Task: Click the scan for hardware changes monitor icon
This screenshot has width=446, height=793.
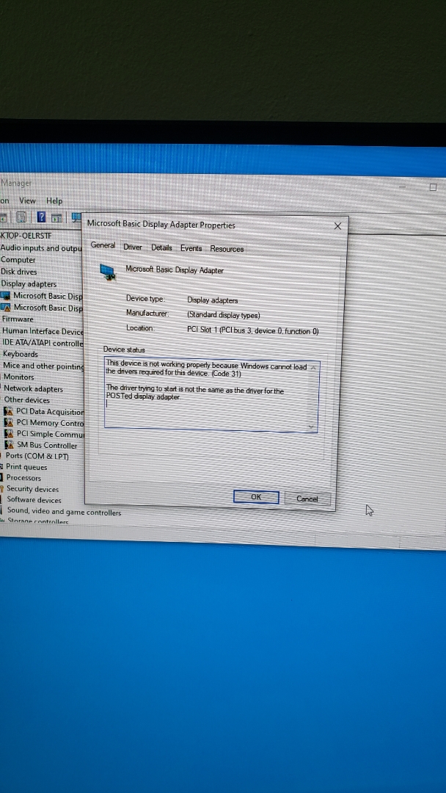Action: coord(77,218)
